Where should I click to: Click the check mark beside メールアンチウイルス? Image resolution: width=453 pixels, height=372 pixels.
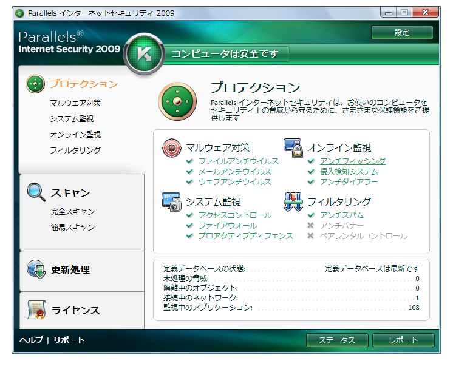tap(190, 172)
